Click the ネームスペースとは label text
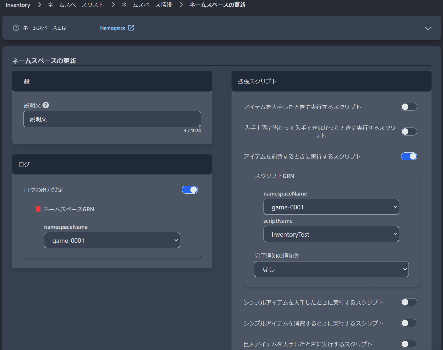The height and width of the screenshot is (350, 443). tap(45, 28)
